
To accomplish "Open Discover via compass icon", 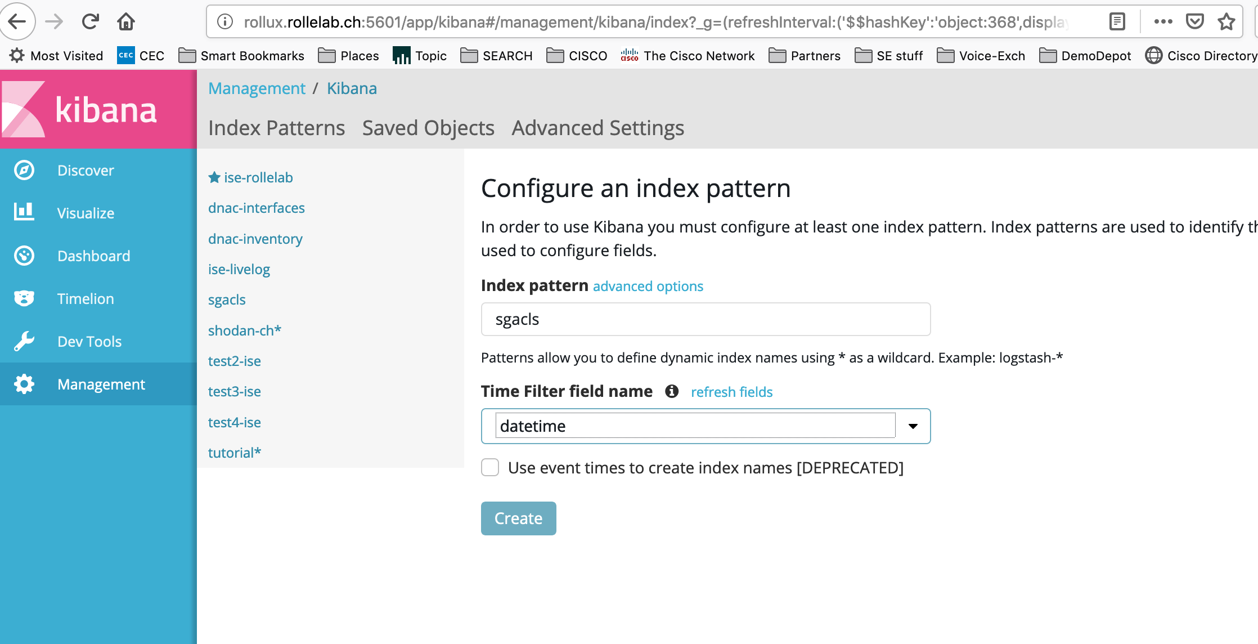I will pyautogui.click(x=24, y=170).
